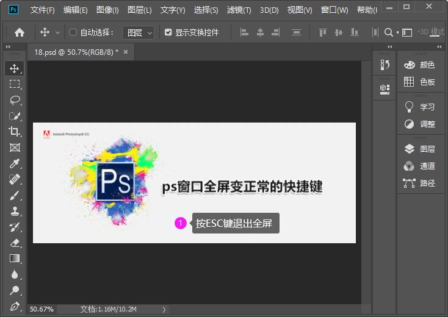448x317 pixels.
Task: Click the Distribute horizontally icon
Action: (375, 32)
